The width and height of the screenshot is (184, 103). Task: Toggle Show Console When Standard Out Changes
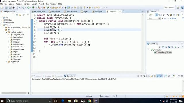click(158, 76)
